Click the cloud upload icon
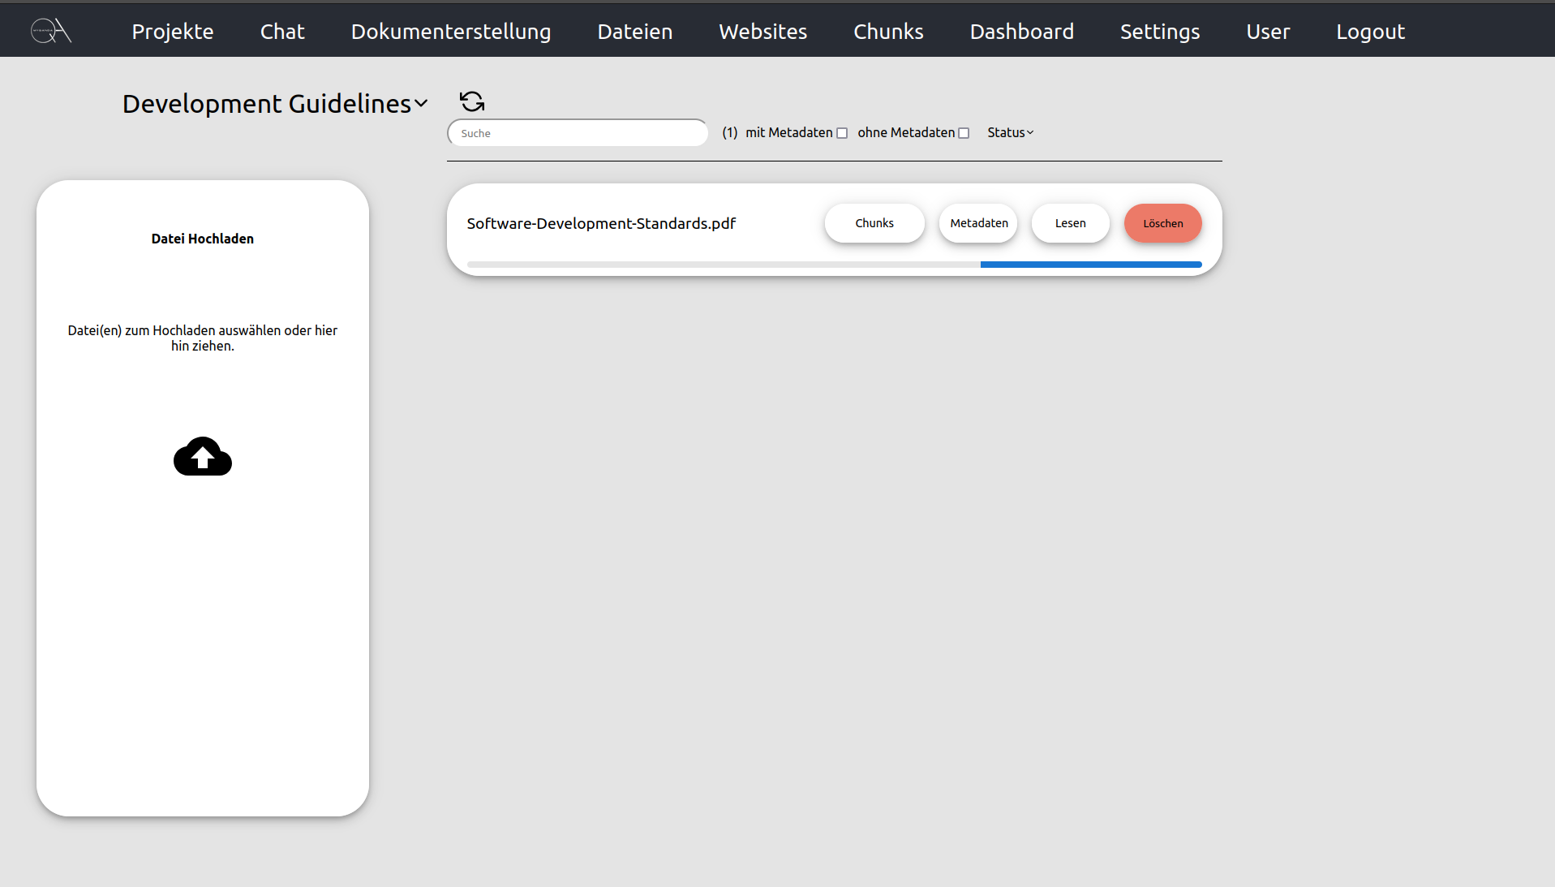 coord(203,456)
